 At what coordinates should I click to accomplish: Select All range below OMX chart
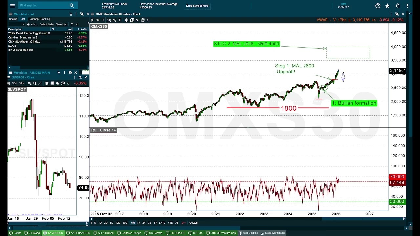(x=177, y=223)
